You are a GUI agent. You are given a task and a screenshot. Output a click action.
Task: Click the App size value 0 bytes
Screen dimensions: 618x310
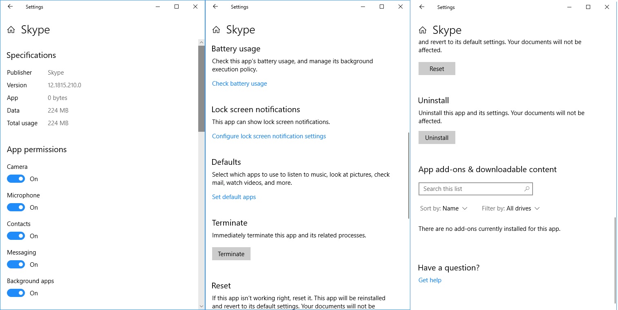coord(58,98)
